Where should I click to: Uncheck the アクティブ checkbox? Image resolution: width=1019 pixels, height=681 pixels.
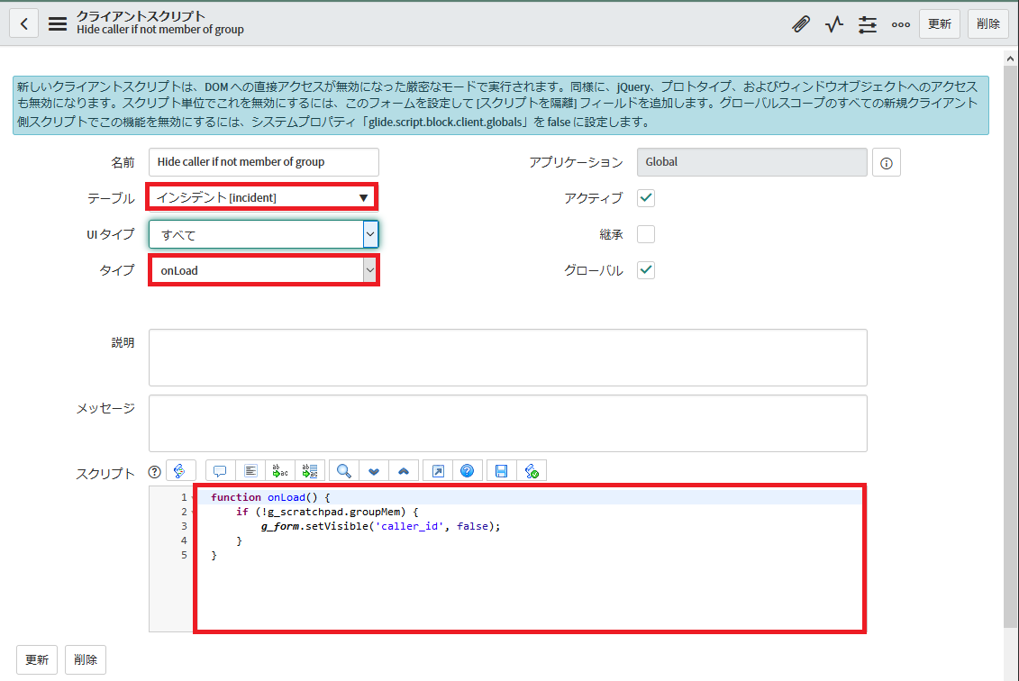tap(646, 198)
